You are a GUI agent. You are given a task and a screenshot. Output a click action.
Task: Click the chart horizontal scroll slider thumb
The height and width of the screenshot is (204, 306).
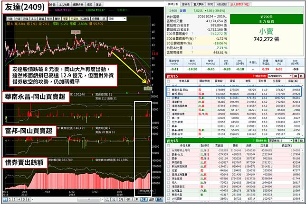(x=88, y=199)
